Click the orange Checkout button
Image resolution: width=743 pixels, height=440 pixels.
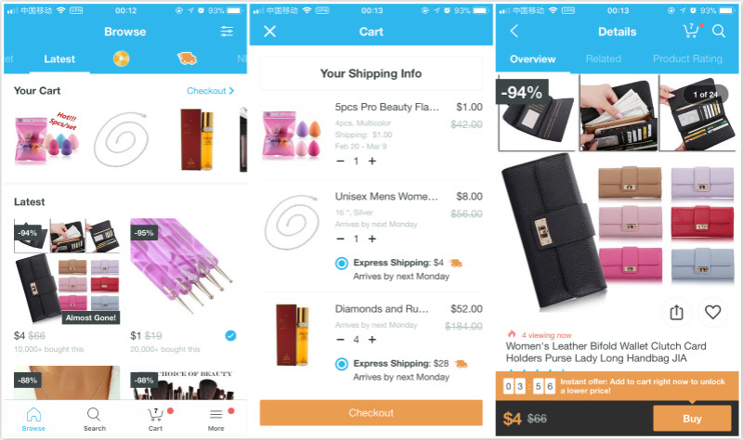[x=371, y=412]
